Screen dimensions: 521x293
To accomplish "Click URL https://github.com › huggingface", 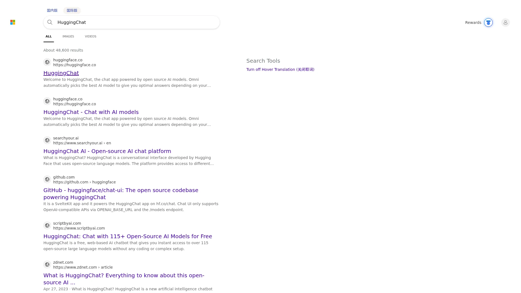I will 84,182.
